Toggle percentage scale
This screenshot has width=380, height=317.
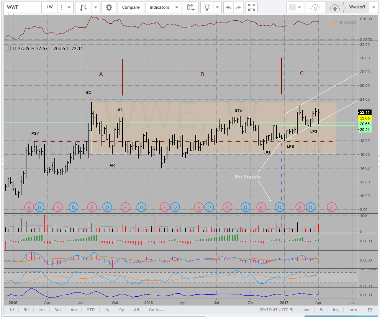[x=321, y=310]
